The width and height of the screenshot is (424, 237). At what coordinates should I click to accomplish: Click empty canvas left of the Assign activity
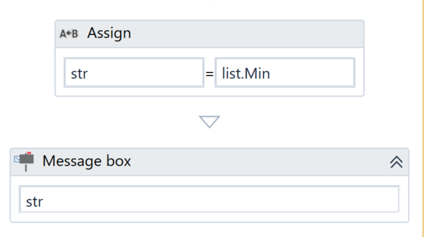click(x=27, y=58)
